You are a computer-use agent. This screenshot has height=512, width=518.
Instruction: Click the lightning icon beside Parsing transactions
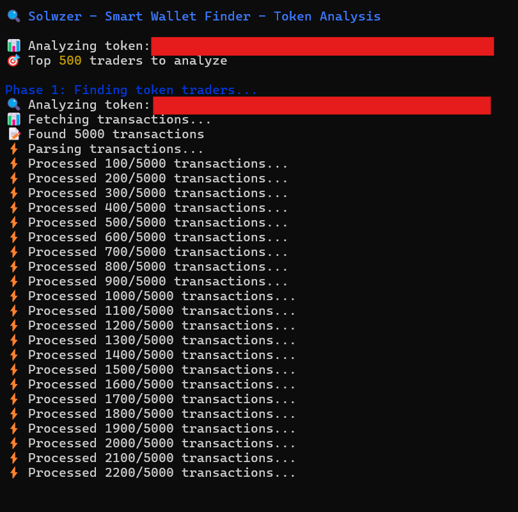point(13,148)
